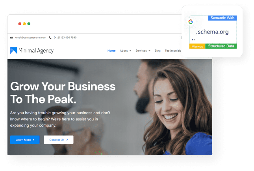Click the Contact Us button

(x=58, y=140)
